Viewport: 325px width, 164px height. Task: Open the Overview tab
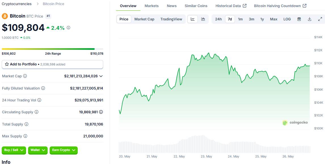pyautogui.click(x=128, y=6)
